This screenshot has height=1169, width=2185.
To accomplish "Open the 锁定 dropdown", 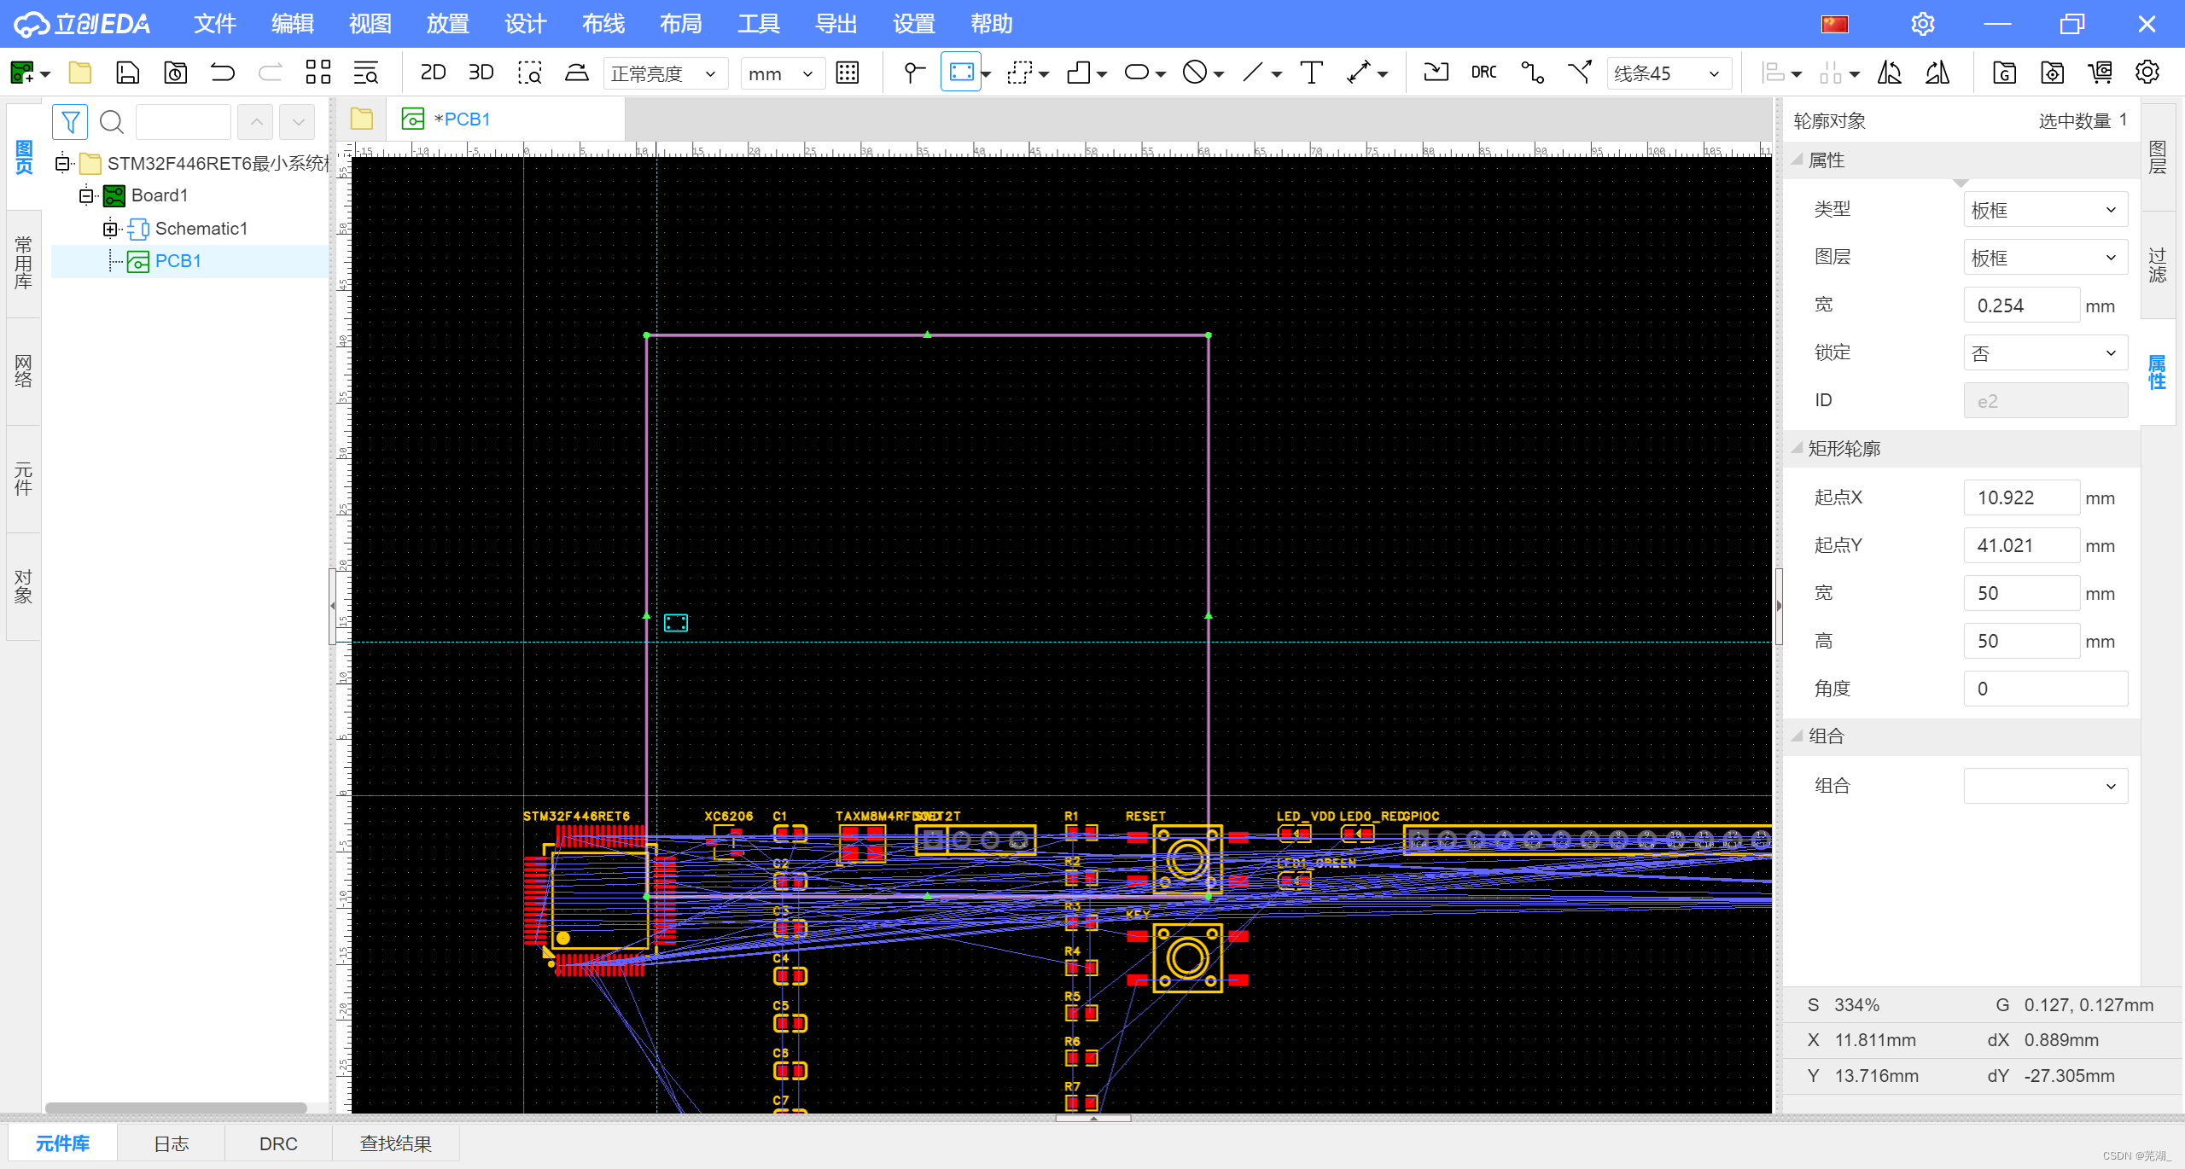I will point(2045,353).
